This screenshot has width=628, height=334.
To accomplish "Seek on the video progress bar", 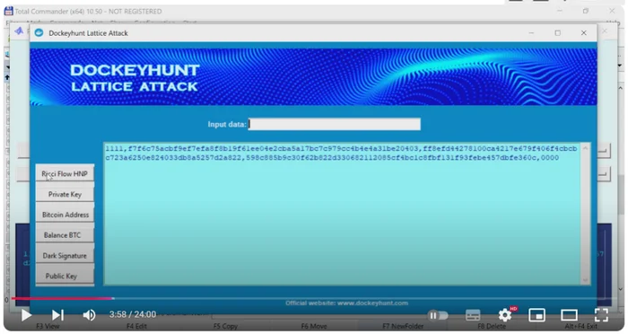I will coord(314,298).
